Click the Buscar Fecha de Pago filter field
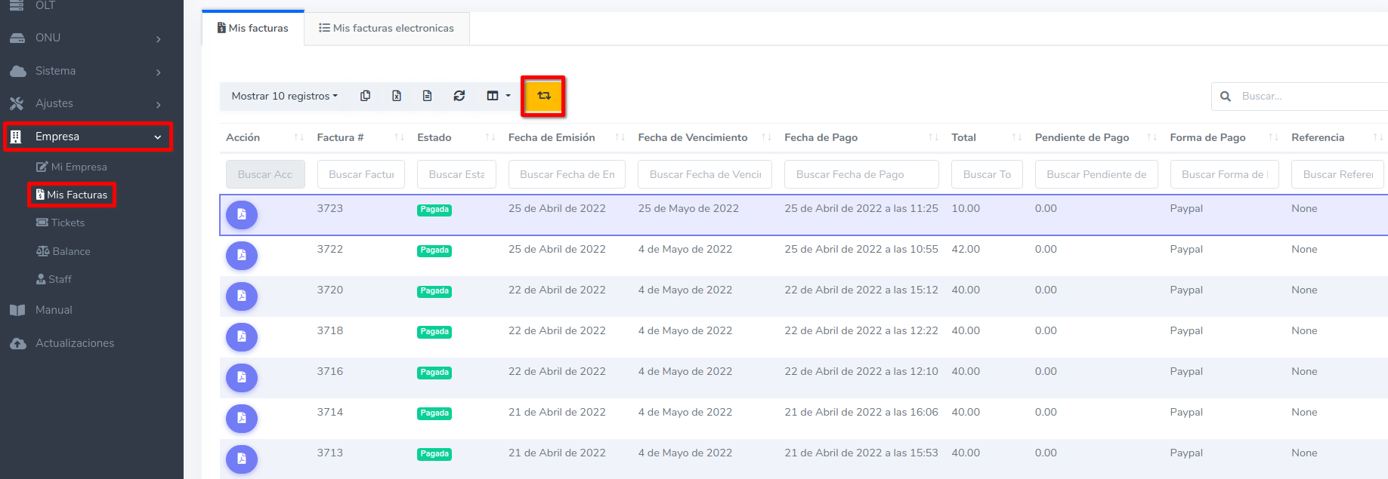The width and height of the screenshot is (1388, 479). point(861,174)
